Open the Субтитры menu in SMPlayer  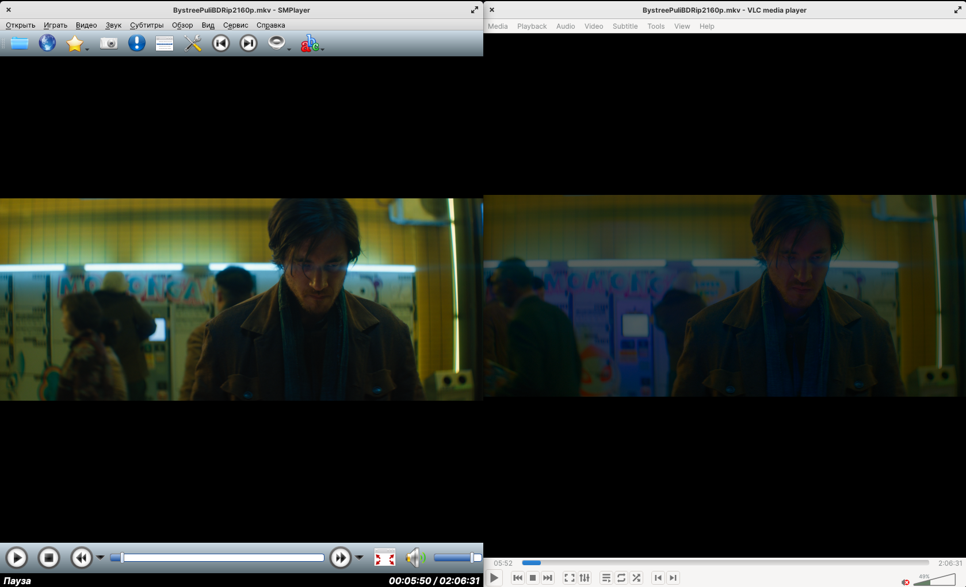pos(146,25)
